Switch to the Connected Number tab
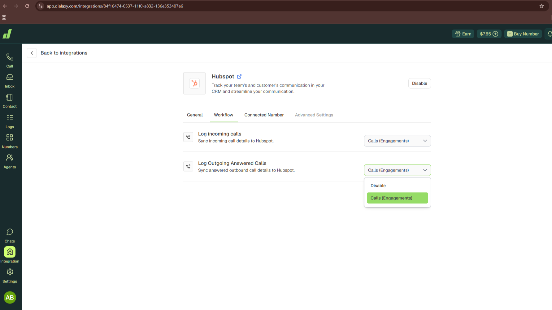Viewport: 552px width, 310px height. (264, 115)
